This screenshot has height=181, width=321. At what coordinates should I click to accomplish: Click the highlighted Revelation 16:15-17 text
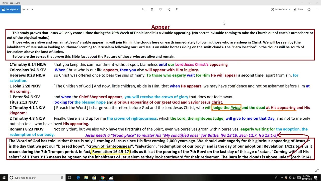pyautogui.click(x=111, y=152)
